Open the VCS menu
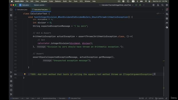The image size is (178, 100). (81, 1)
